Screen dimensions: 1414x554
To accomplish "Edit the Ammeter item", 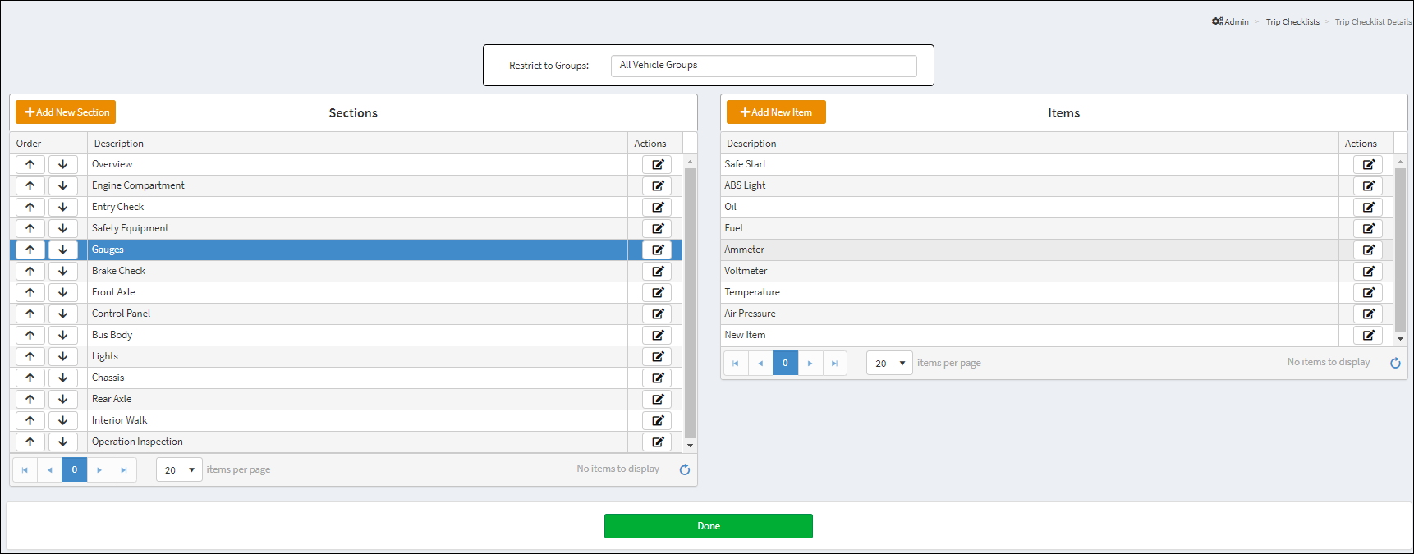I will coord(1368,250).
